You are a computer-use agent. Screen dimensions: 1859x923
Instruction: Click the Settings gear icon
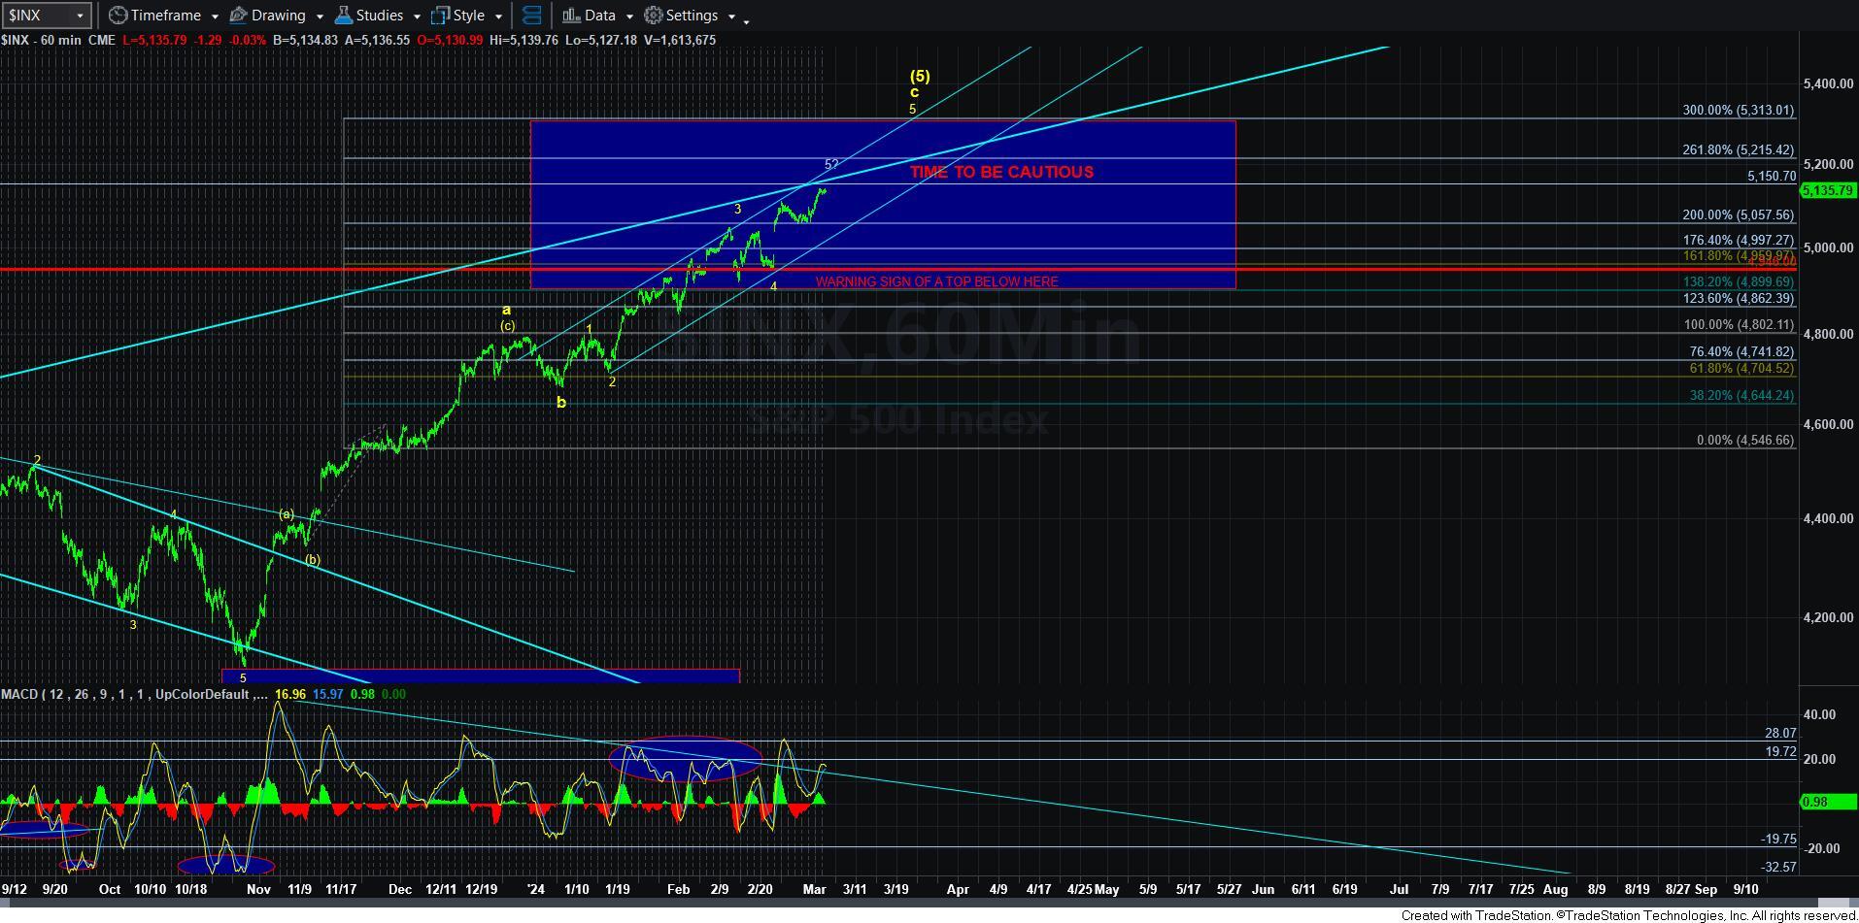(x=654, y=16)
